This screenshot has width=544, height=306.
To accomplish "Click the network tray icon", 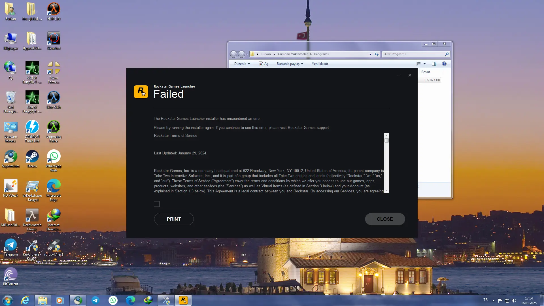I will pyautogui.click(x=507, y=300).
